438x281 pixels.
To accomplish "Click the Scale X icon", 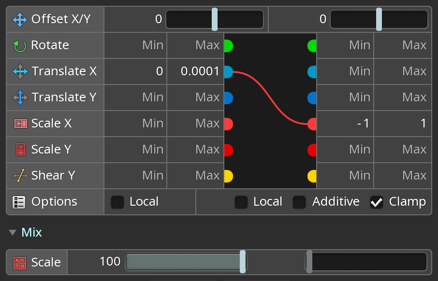I will pos(20,124).
